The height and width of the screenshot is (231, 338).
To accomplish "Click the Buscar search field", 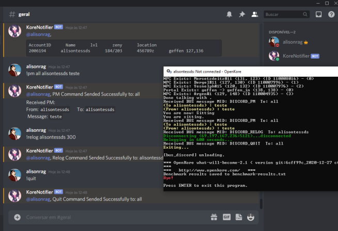I will click(x=286, y=14).
